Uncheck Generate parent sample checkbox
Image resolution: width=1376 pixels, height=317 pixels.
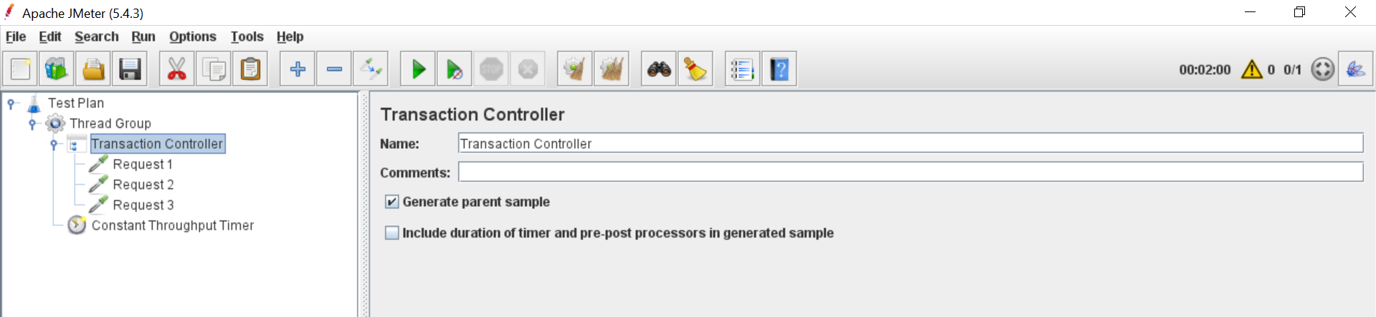click(392, 202)
